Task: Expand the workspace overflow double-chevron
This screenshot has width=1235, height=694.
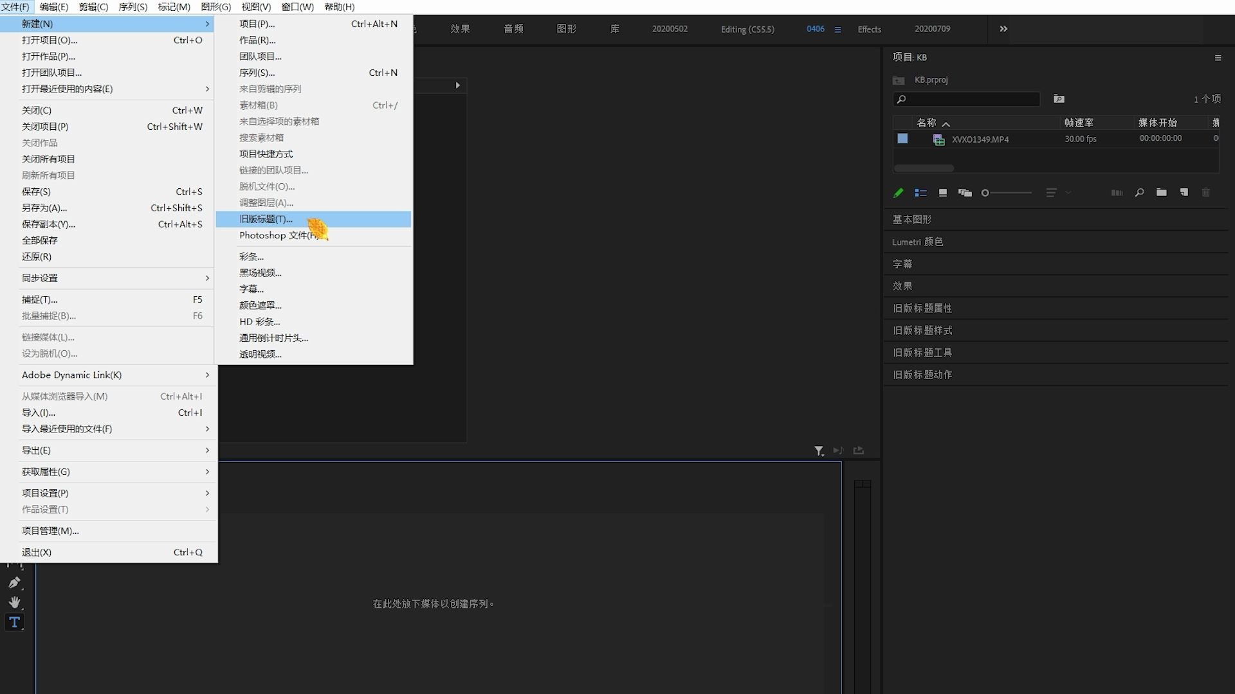Action: [1003, 29]
